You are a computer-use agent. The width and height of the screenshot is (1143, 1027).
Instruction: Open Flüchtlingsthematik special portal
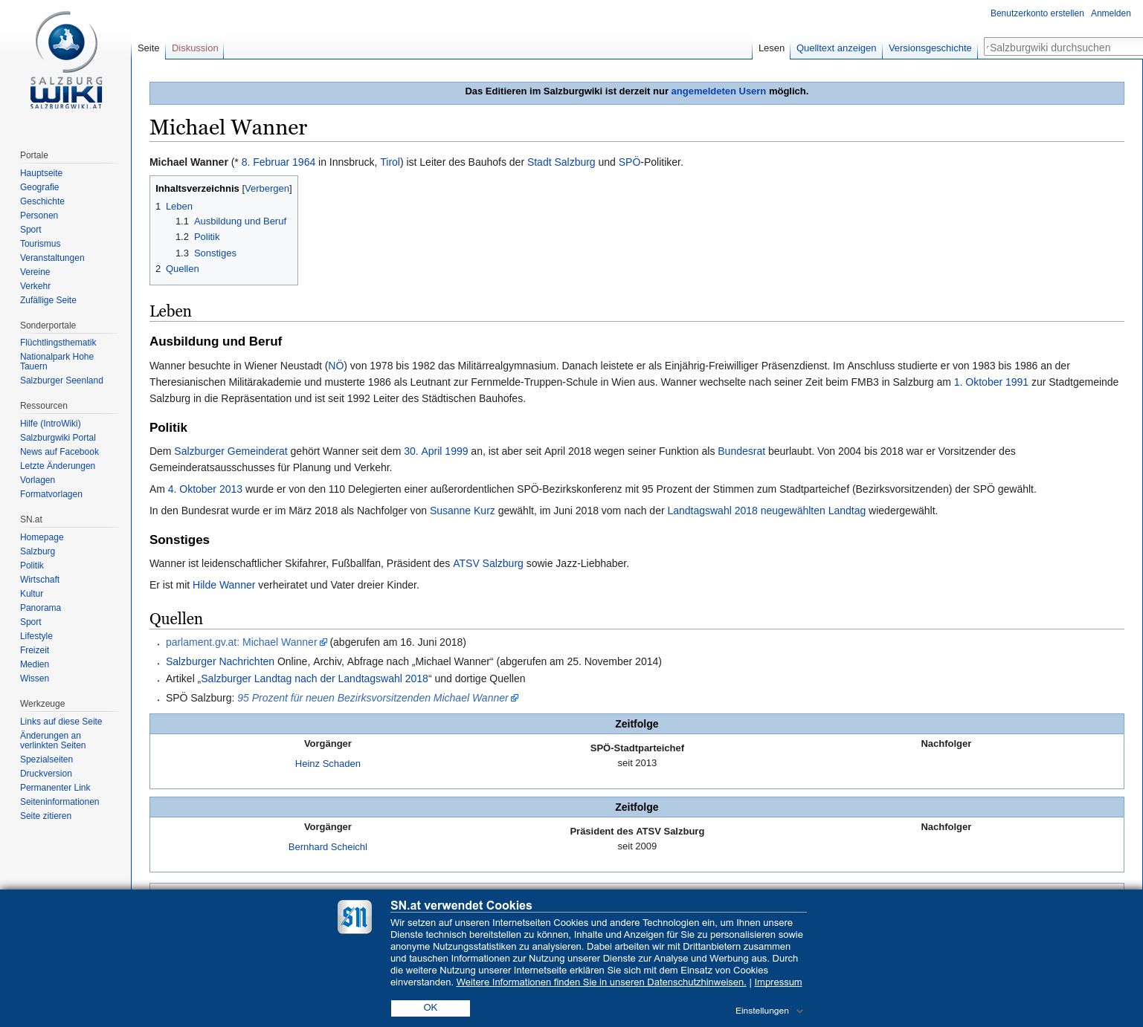pos(58,343)
